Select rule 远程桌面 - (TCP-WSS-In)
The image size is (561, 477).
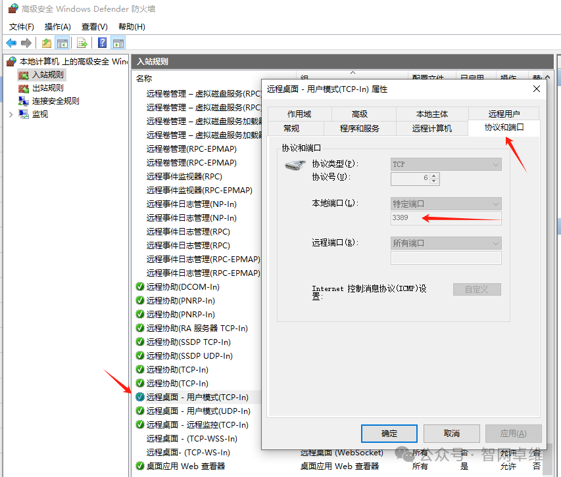192,438
